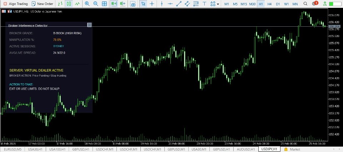Toggle chart shift from right edge
Image resolution: width=343 pixels, height=152 pixels.
point(123,4)
